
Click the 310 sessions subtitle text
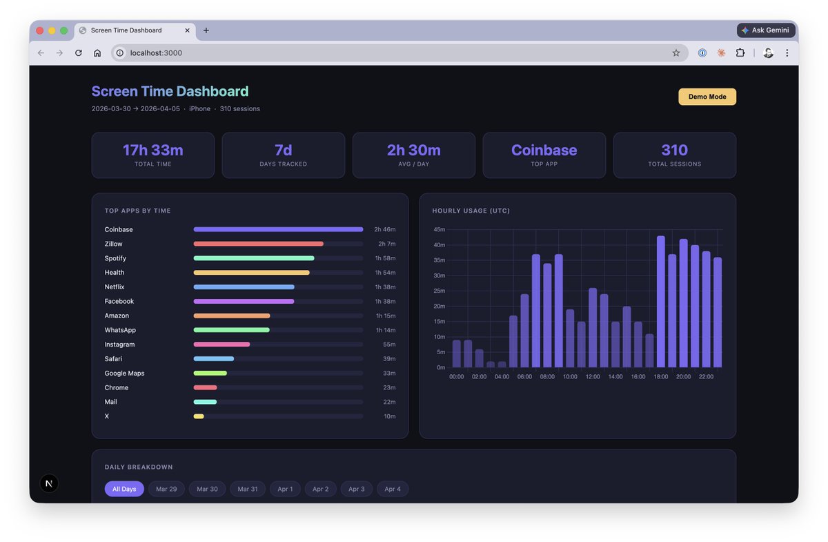click(x=240, y=109)
